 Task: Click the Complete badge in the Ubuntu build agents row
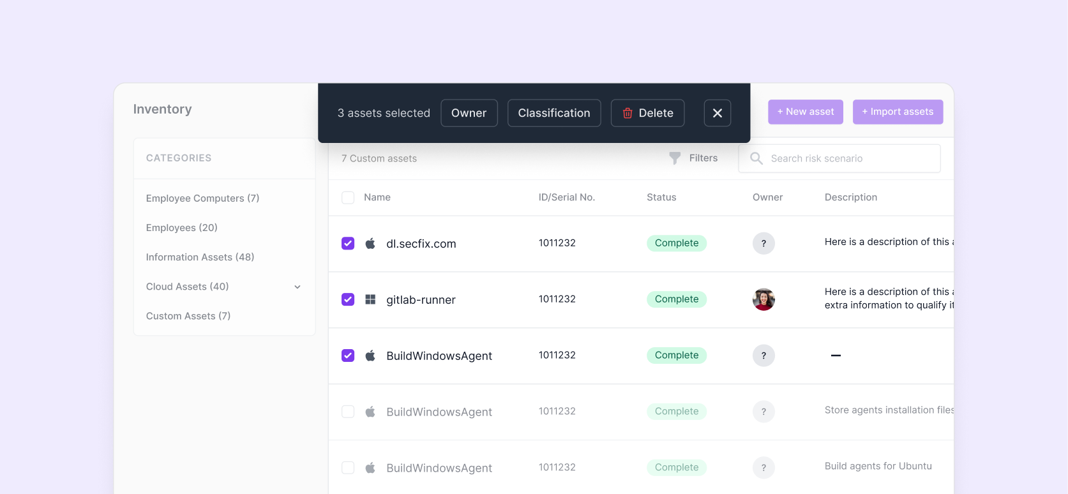click(x=677, y=468)
